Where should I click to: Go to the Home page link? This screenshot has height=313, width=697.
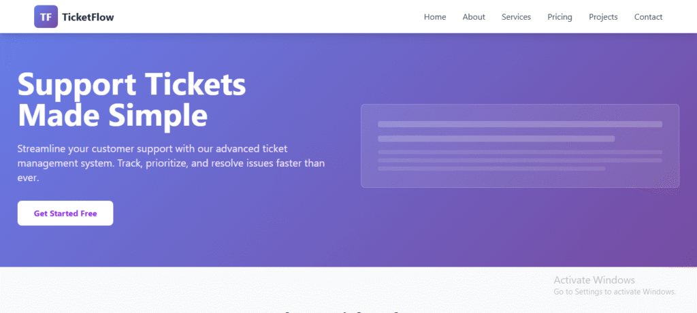435,17
